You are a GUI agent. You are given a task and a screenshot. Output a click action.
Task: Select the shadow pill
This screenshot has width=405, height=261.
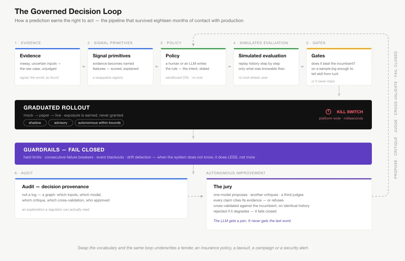[x=35, y=123]
